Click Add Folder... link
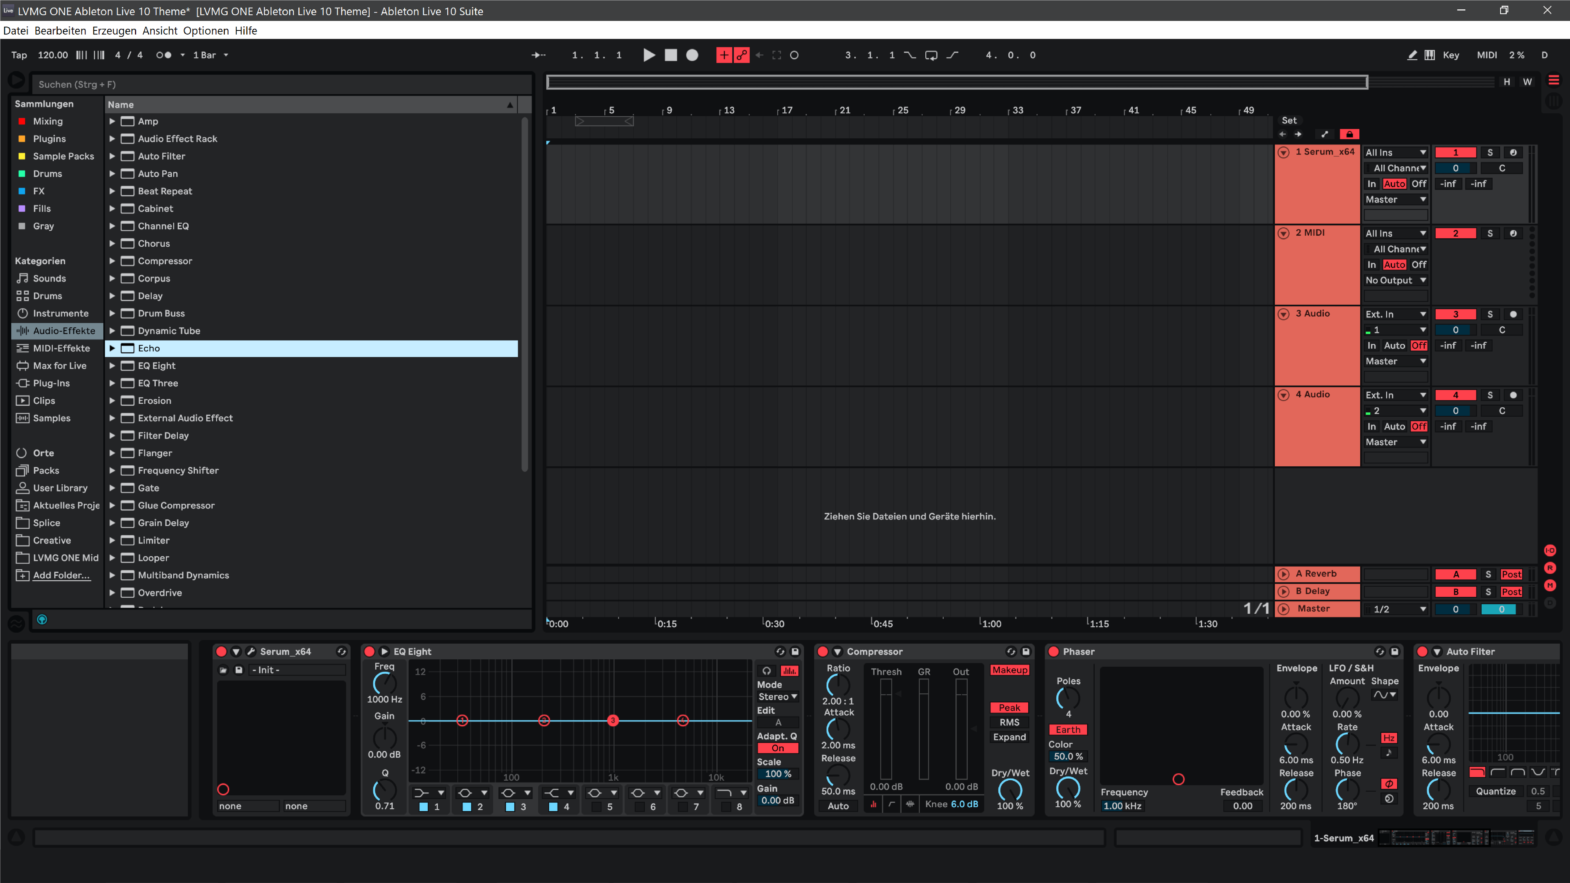Screen dimensions: 1570x883 tap(61, 575)
